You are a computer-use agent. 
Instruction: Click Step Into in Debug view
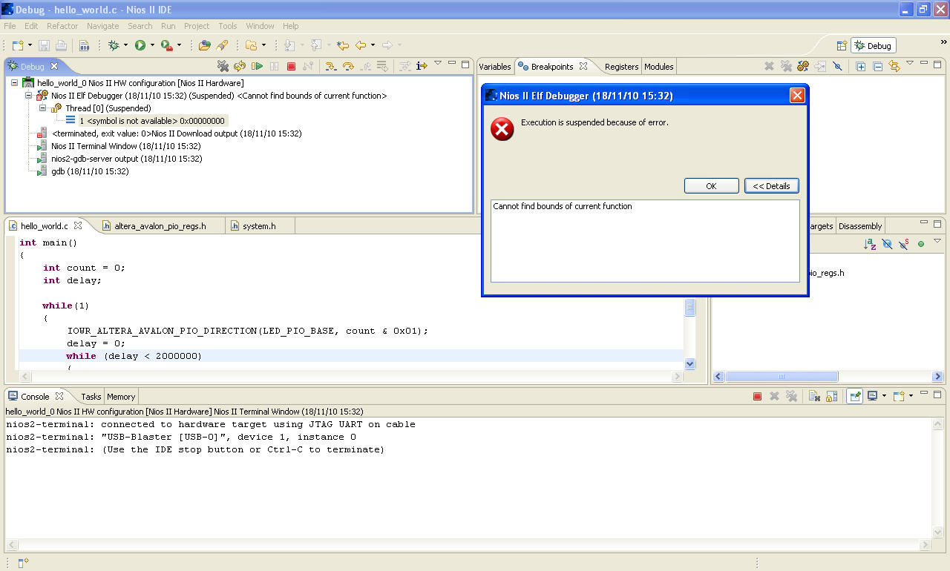[x=330, y=66]
